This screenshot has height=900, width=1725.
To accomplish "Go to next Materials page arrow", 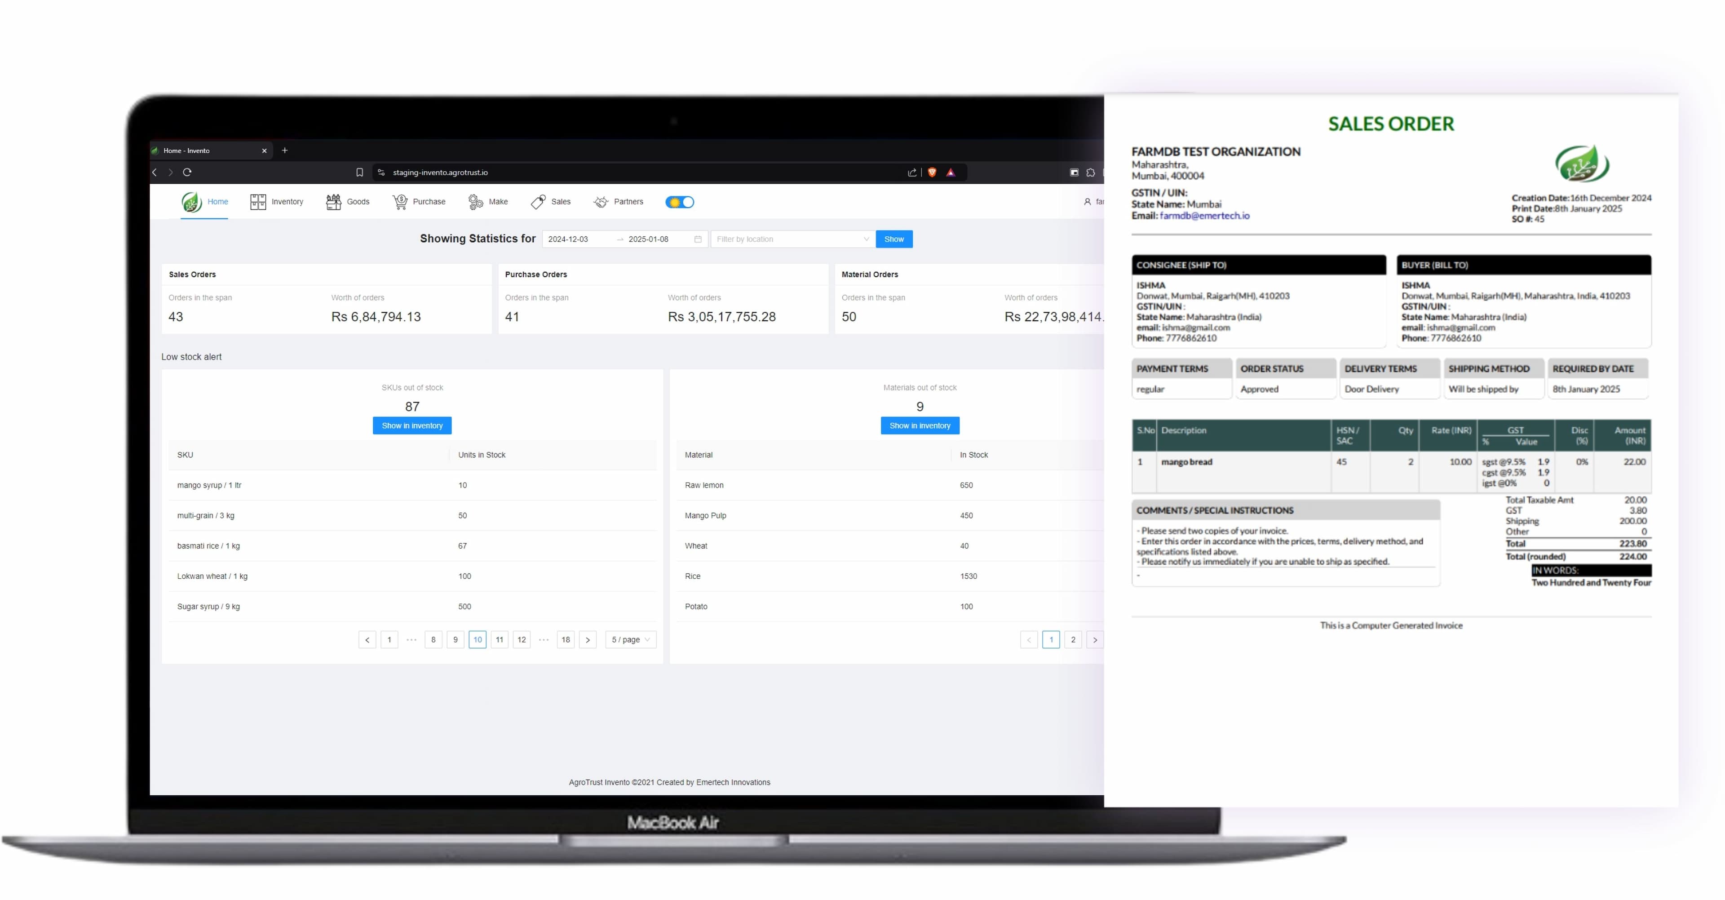I will 1095,639.
